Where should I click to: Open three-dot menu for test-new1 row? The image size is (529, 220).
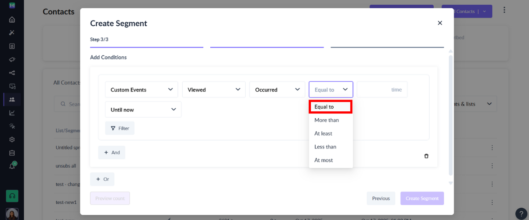pos(492,202)
